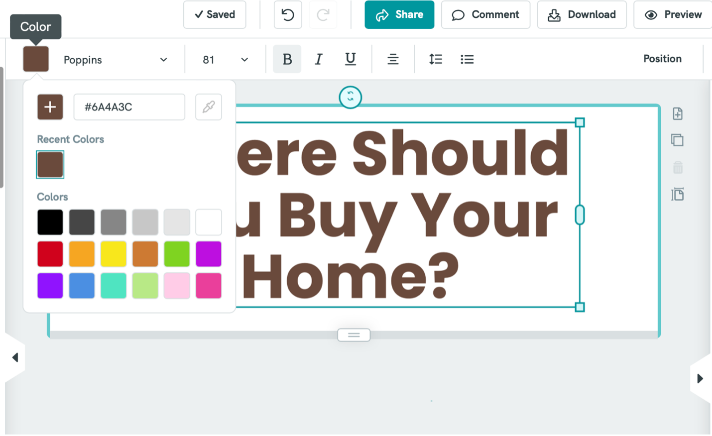Delete the current page
This screenshot has height=436, width=712.
(x=677, y=168)
